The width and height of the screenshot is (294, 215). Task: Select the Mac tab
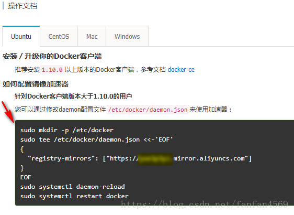pos(92,36)
